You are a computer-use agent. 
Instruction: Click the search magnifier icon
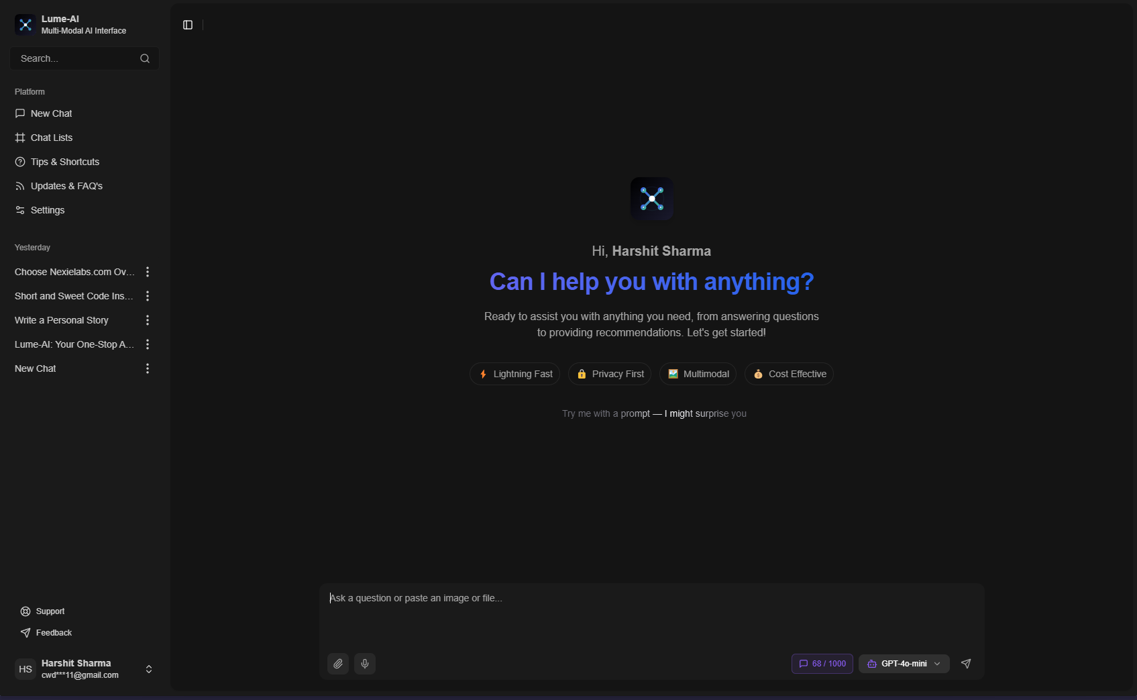(x=145, y=58)
